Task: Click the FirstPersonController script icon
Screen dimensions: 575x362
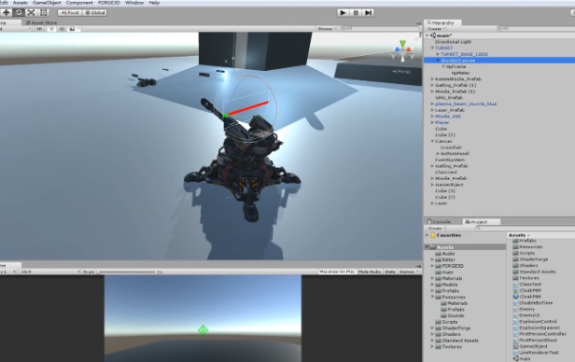Action: pyautogui.click(x=515, y=334)
